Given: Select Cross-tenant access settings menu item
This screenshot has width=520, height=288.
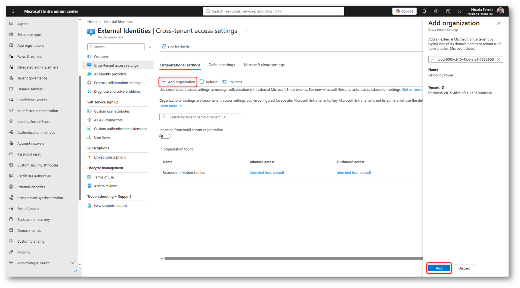Looking at the screenshot, I should pyautogui.click(x=118, y=65).
